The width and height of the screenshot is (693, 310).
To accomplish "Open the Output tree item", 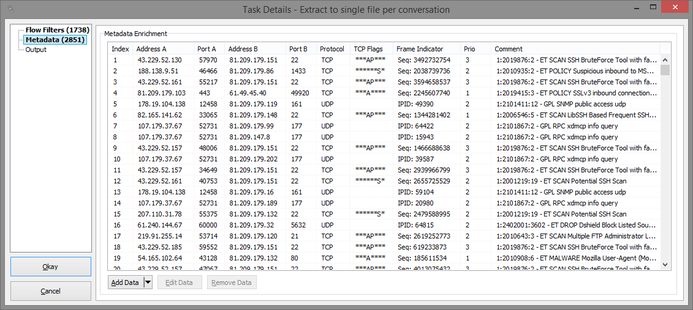I will [x=36, y=50].
